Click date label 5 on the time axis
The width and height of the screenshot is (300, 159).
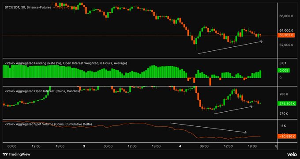coord(276,146)
